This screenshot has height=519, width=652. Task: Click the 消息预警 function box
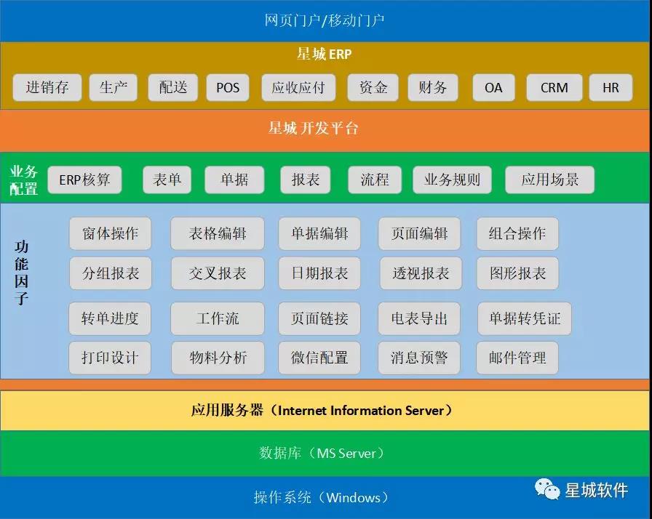419,358
